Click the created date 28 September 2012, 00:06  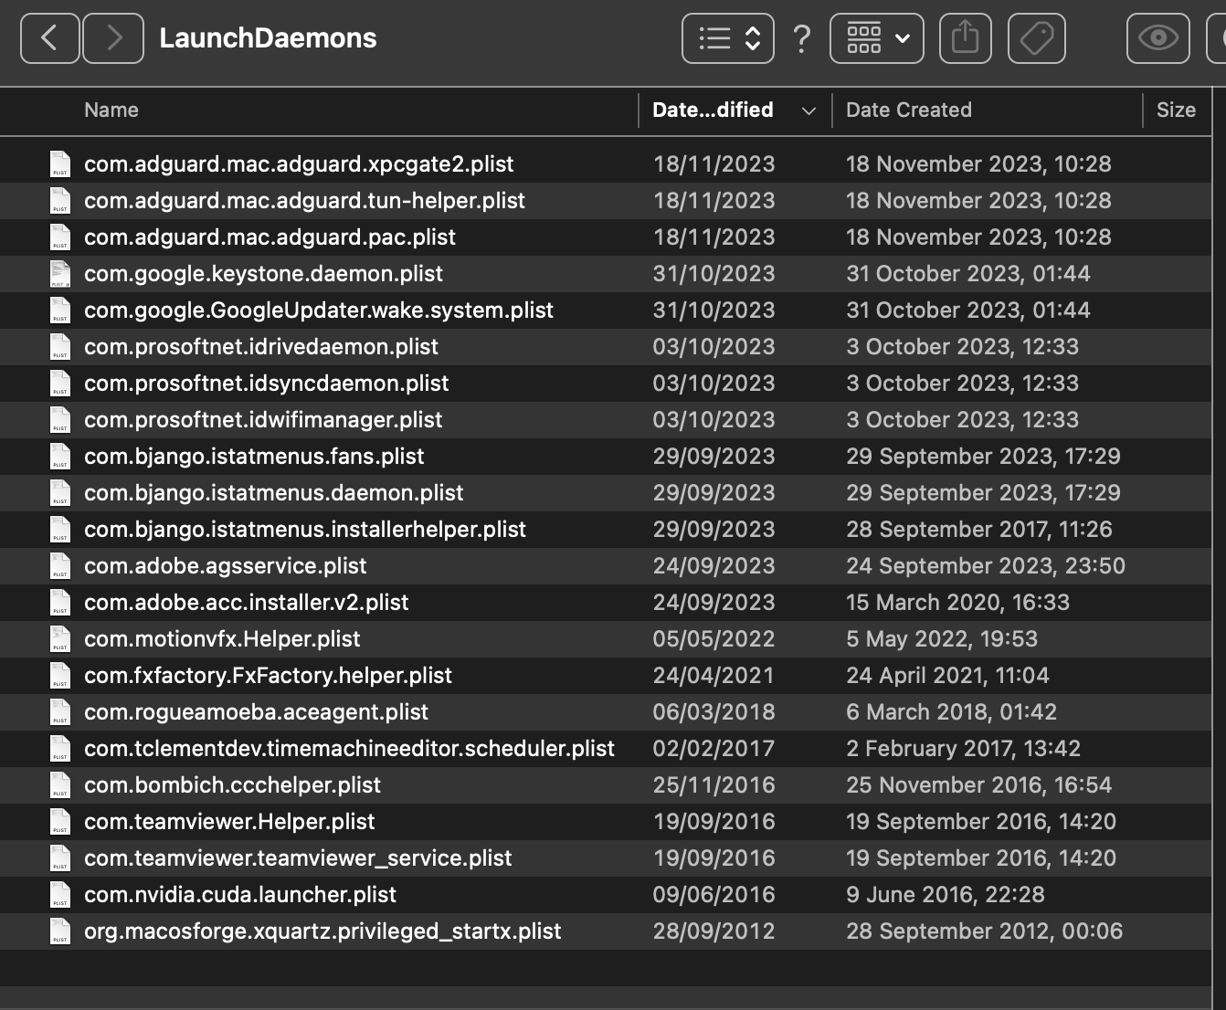tap(985, 931)
